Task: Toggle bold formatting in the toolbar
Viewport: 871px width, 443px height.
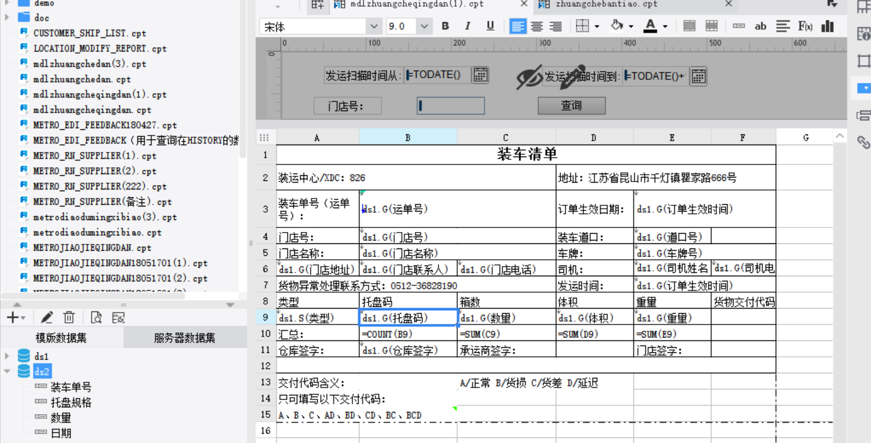Action: pyautogui.click(x=445, y=26)
